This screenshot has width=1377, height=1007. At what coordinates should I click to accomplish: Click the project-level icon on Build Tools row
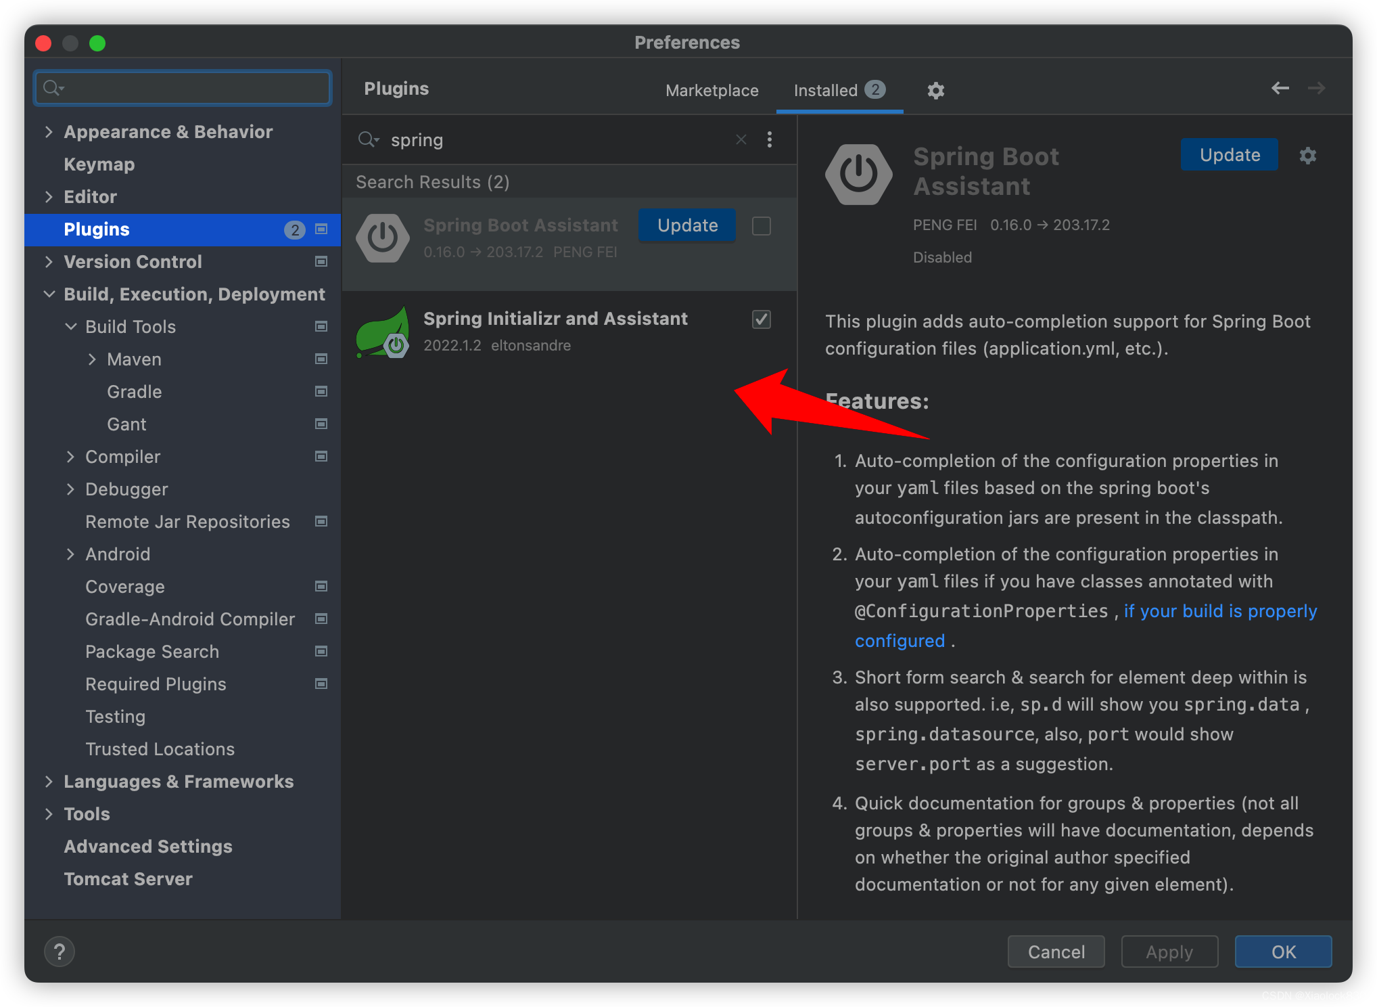click(x=321, y=327)
